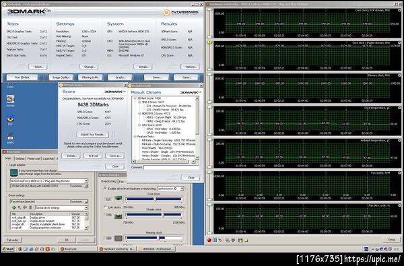
Task: Switch to the Power user tab in RivaTuner
Action: (34, 159)
